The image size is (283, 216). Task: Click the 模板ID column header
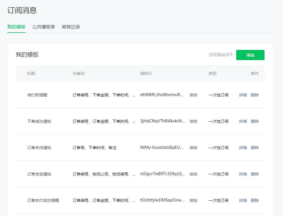tap(146, 73)
